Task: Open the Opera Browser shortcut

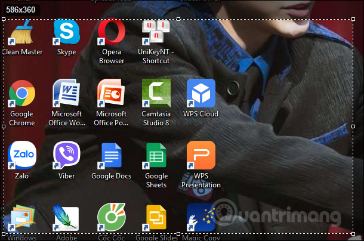Action: pos(111,32)
